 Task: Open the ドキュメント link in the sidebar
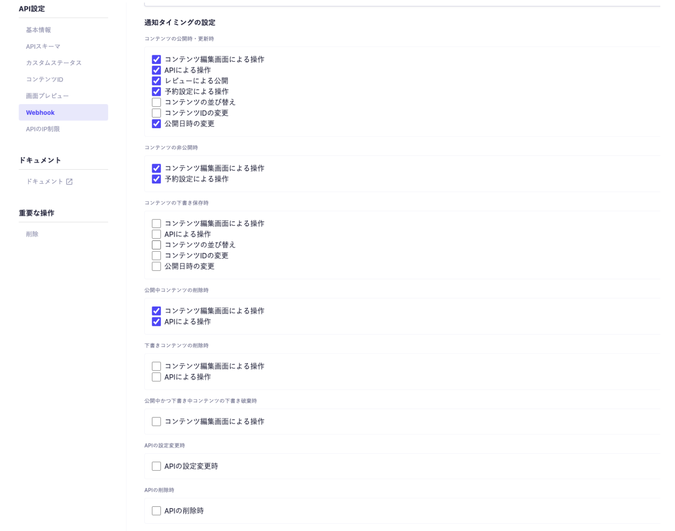point(45,182)
